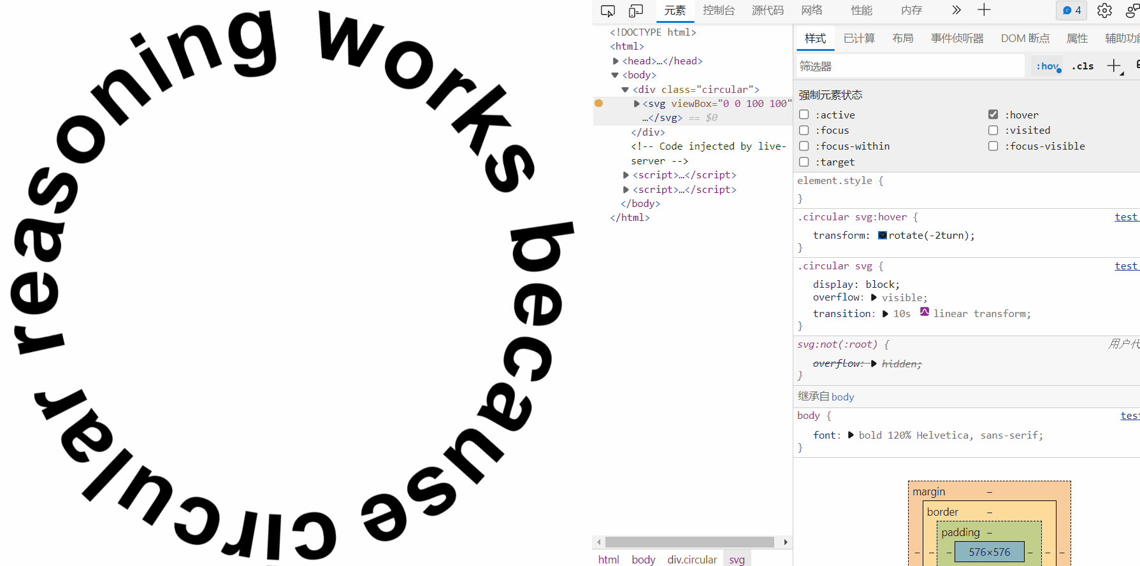Image resolution: width=1140 pixels, height=566 pixels.
Task: Click the element.style rule block
Action: [967, 190]
